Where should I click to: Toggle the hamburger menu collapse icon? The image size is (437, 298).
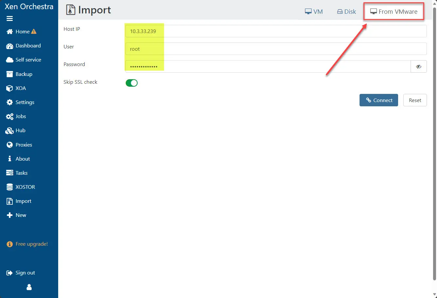(9, 19)
